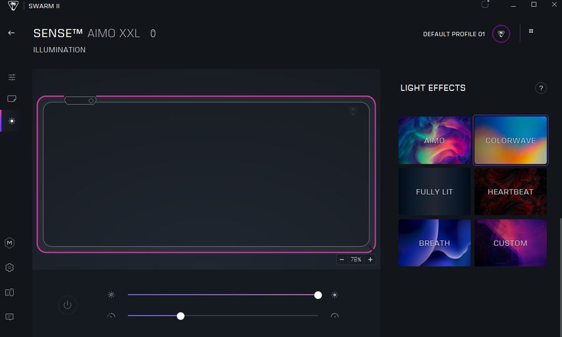Select the illumination sun sidebar icon

[x=12, y=121]
